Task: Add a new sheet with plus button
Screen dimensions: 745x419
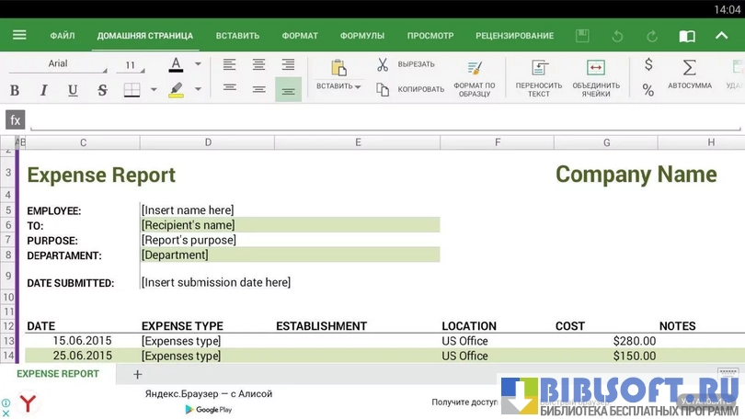Action: [138, 374]
